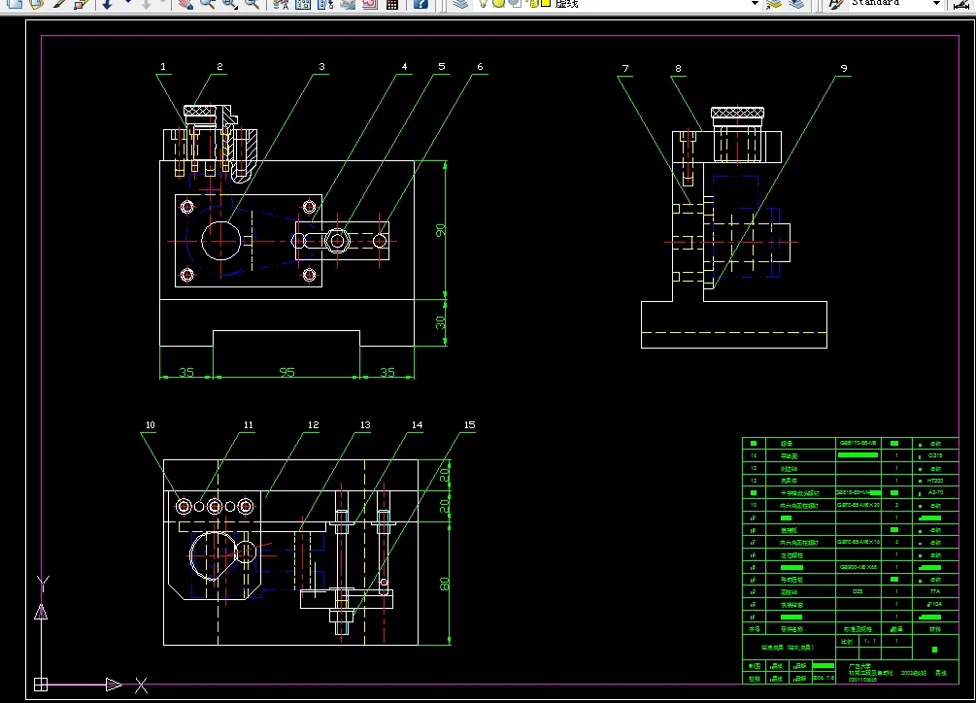Click the Q215 material cell in parts list
The image size is (976, 703).
click(935, 455)
